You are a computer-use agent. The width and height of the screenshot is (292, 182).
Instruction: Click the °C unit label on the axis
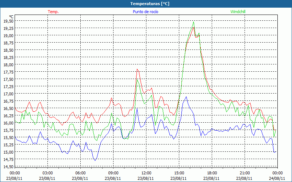[x=11, y=17]
